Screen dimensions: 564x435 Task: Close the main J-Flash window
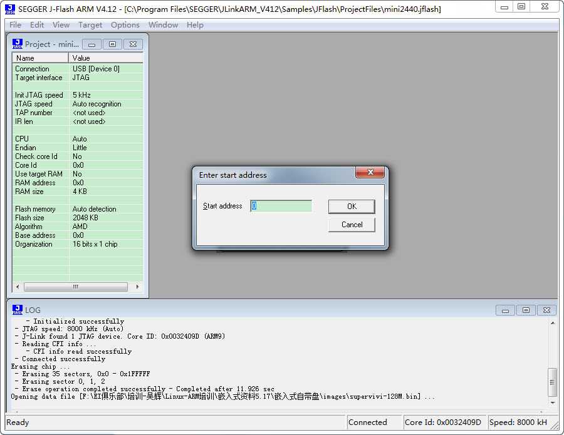click(545, 7)
